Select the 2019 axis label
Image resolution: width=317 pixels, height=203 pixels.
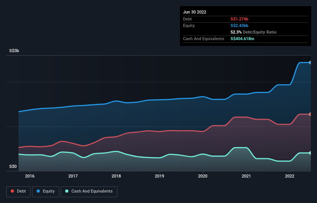click(x=159, y=176)
